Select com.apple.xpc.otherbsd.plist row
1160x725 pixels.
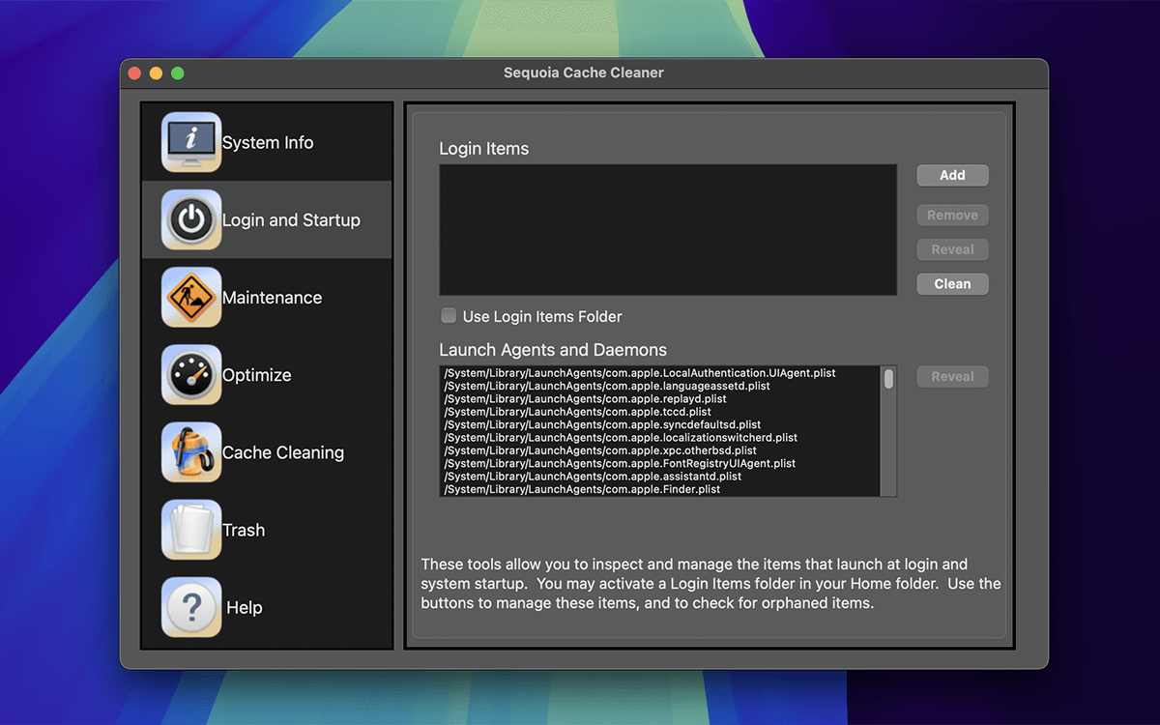(x=660, y=451)
